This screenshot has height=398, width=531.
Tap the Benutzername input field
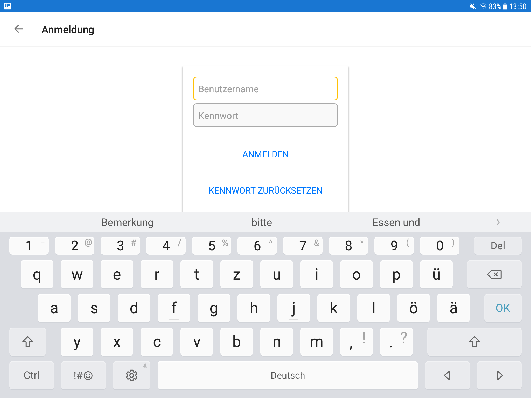pyautogui.click(x=265, y=89)
